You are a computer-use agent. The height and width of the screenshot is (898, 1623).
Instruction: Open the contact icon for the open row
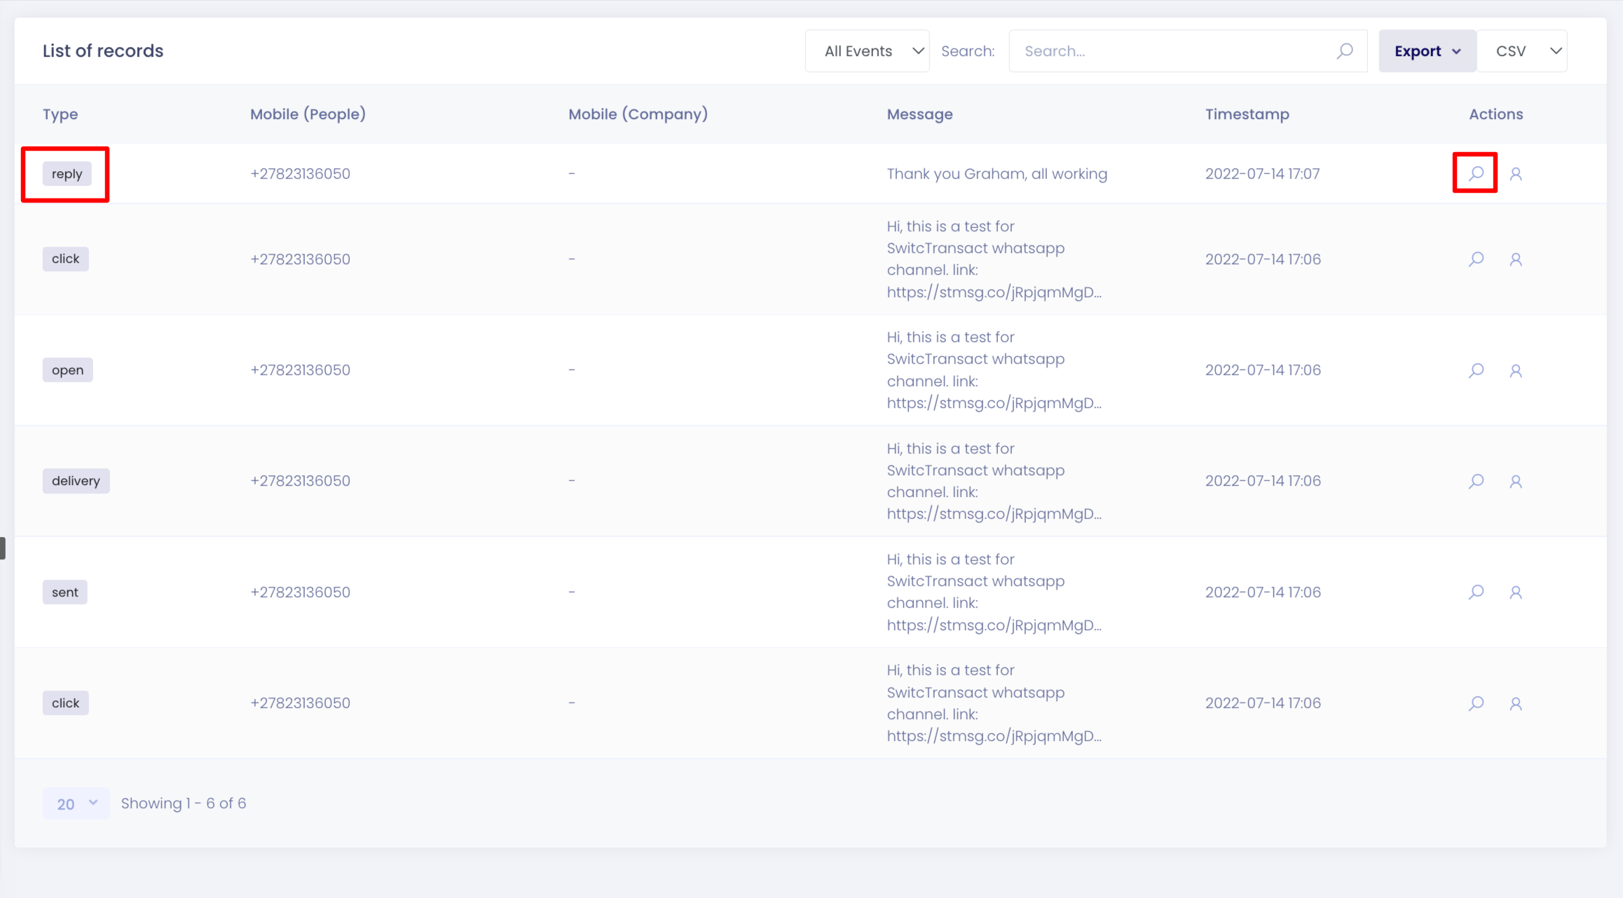[1516, 371]
